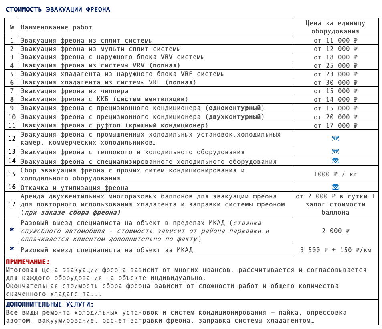Select Разовый выезд специалиста за МКАД
This screenshot has width=382, height=329.
click(x=107, y=250)
